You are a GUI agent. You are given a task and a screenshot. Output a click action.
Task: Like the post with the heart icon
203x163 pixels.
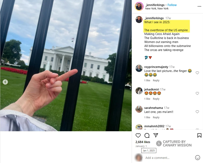tap(138, 135)
